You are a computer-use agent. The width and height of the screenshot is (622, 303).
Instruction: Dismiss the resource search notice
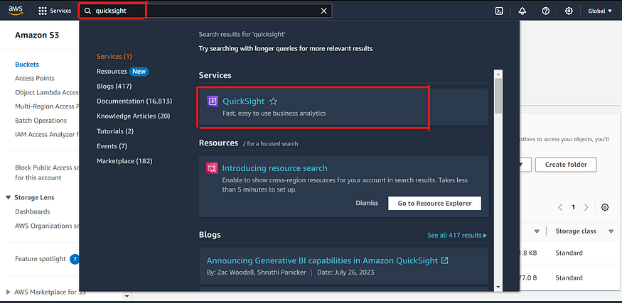pyautogui.click(x=367, y=203)
